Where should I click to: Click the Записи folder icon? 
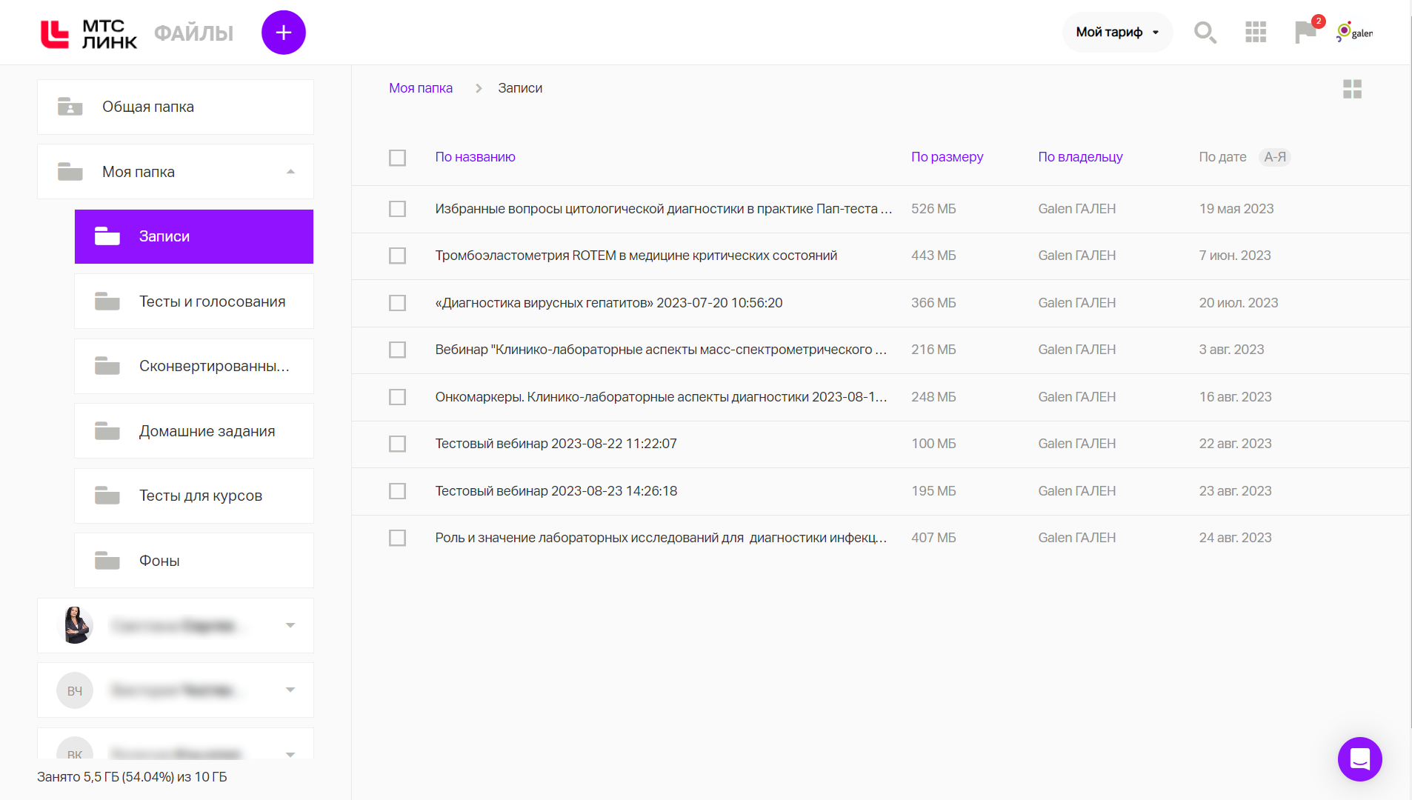coord(107,236)
